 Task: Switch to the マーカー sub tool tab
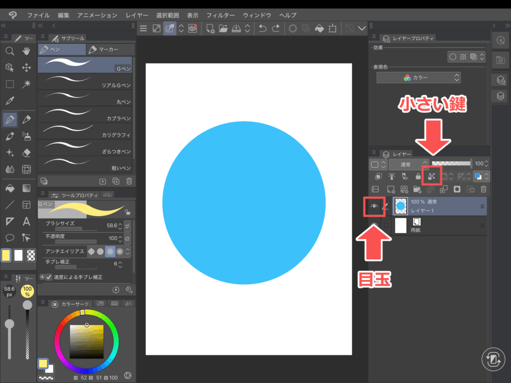click(x=110, y=49)
